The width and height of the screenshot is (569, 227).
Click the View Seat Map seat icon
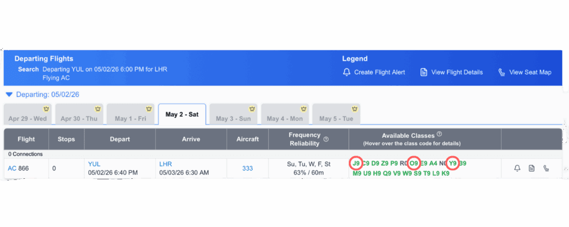(x=501, y=72)
